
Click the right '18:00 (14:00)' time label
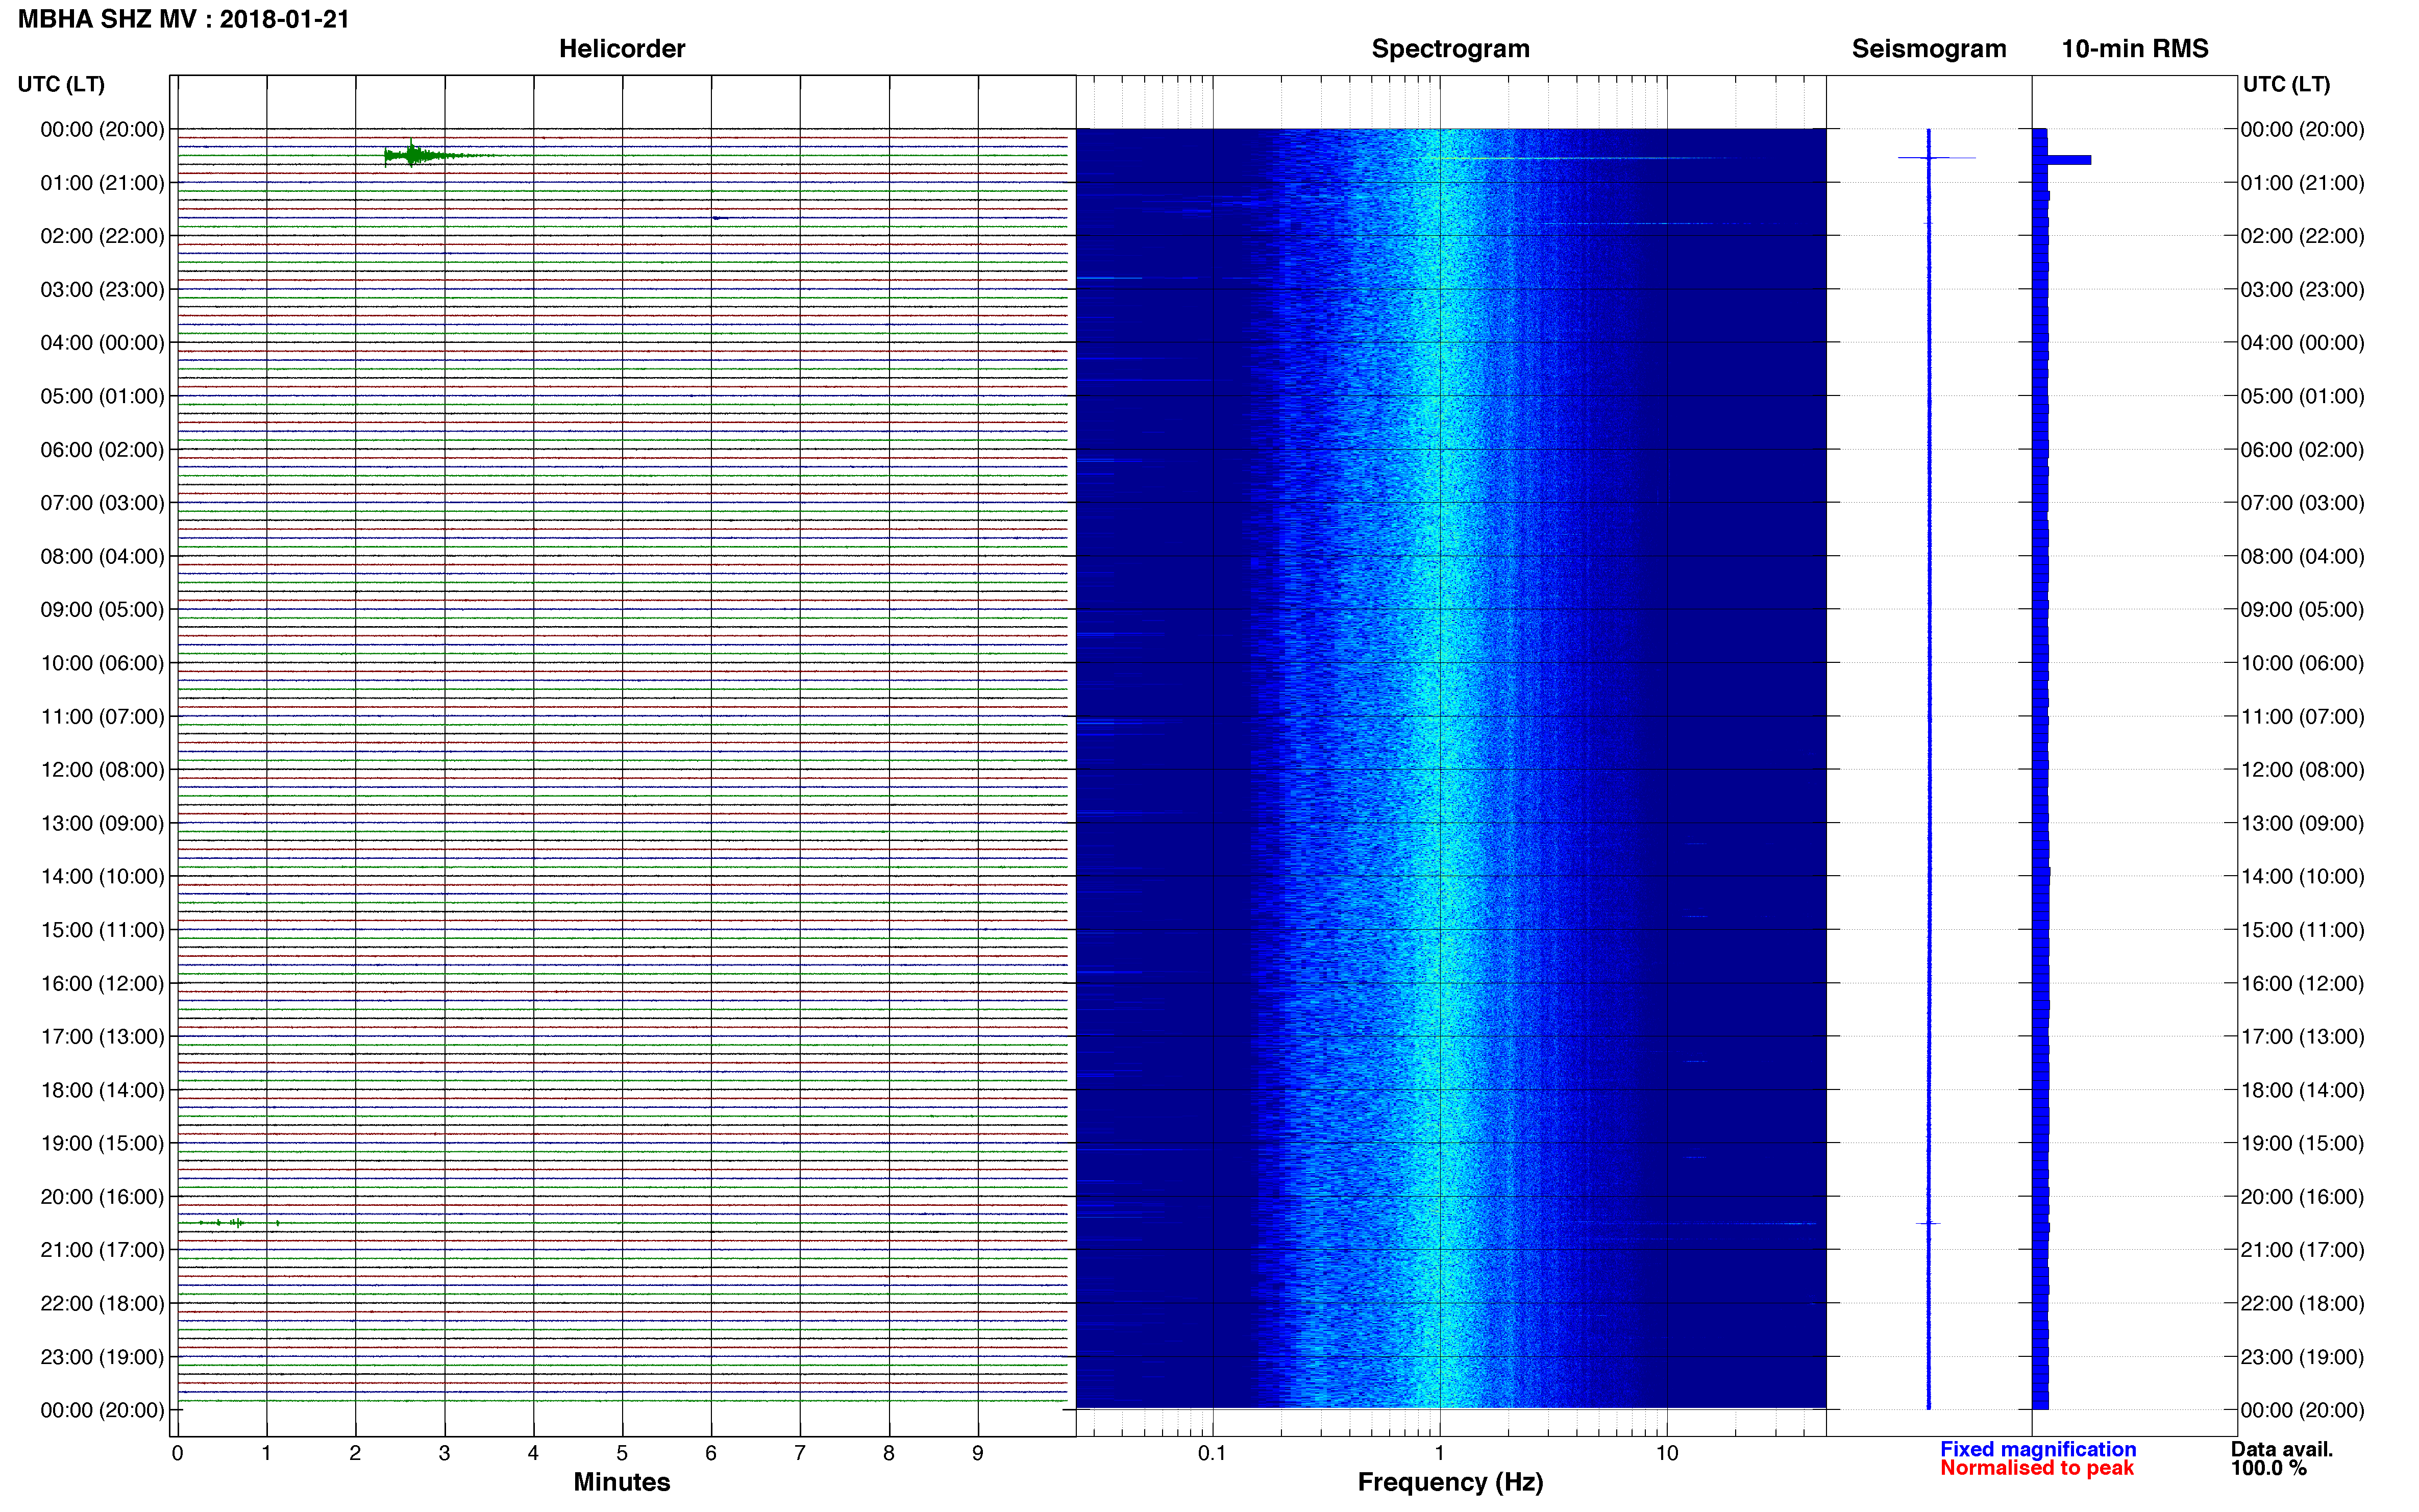click(x=2302, y=1090)
